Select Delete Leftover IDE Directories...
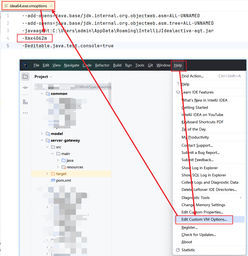Screen dimensions: 248x256 click(x=209, y=189)
